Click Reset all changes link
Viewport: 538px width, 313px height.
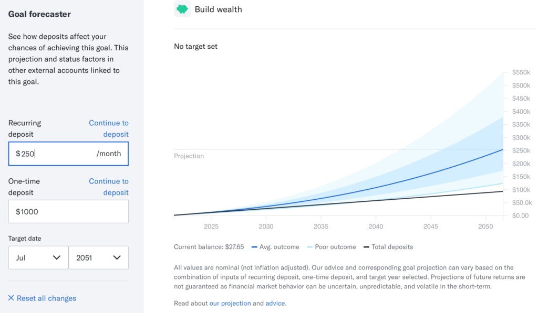pyautogui.click(x=46, y=298)
